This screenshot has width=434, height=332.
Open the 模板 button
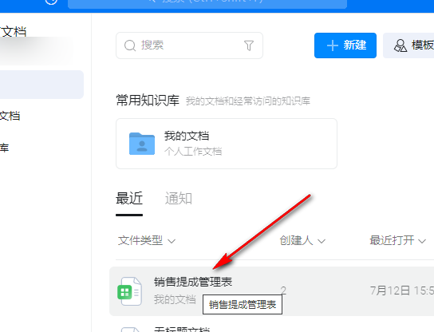coord(408,45)
